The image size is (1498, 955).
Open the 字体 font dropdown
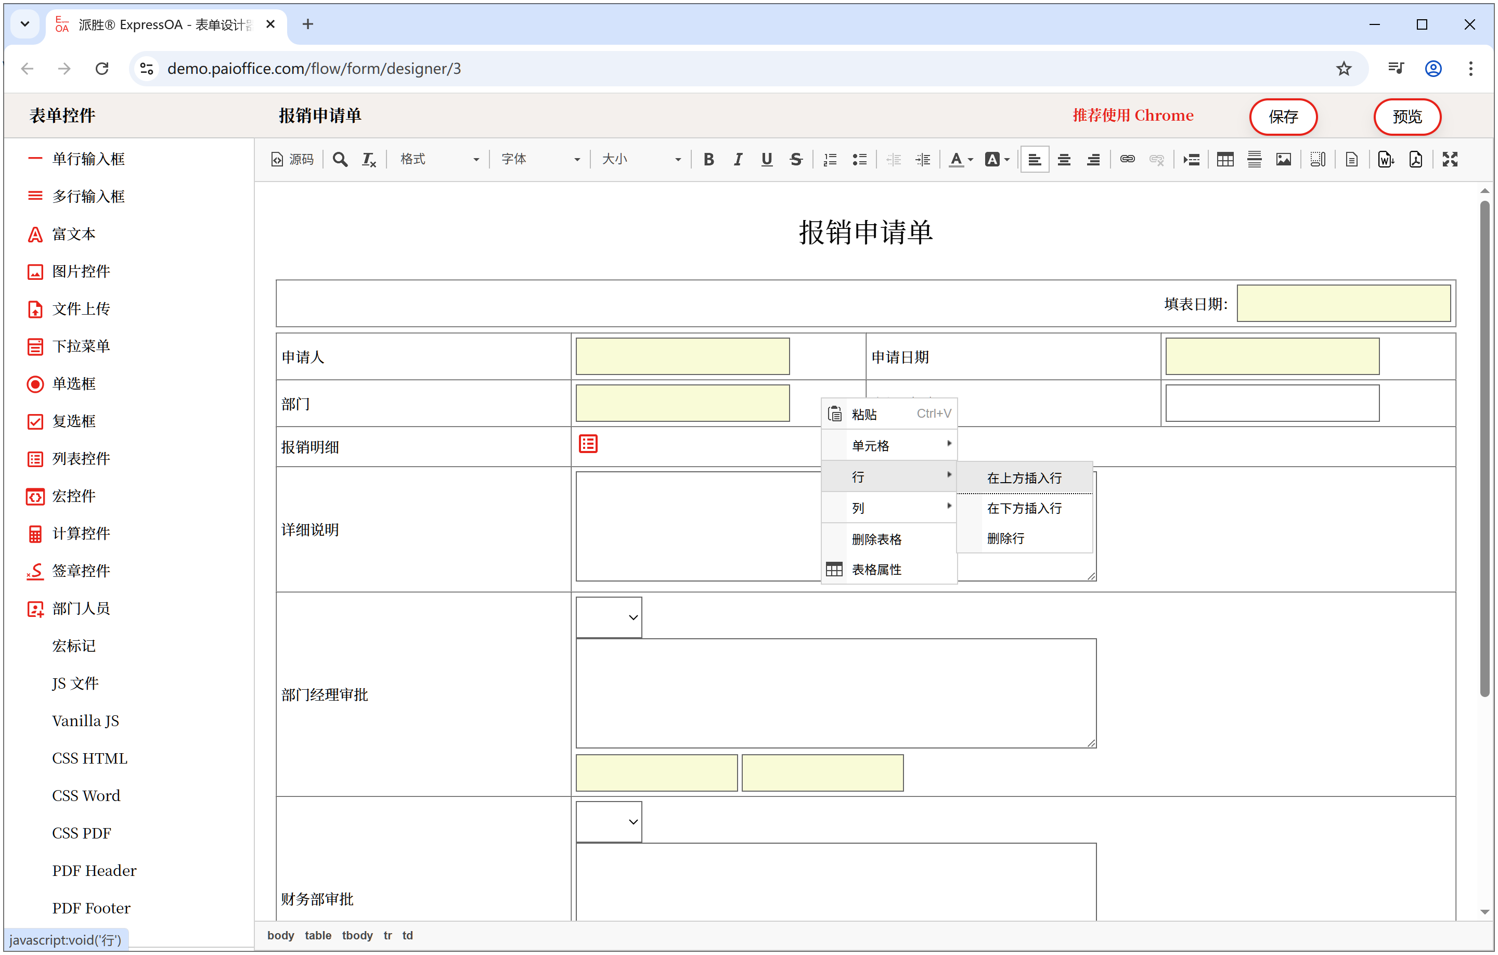pyautogui.click(x=540, y=160)
